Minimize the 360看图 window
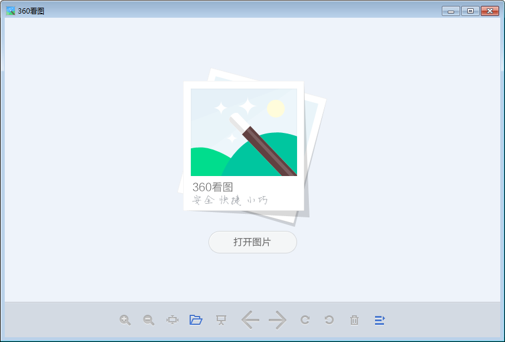This screenshot has height=342, width=505. (451, 11)
